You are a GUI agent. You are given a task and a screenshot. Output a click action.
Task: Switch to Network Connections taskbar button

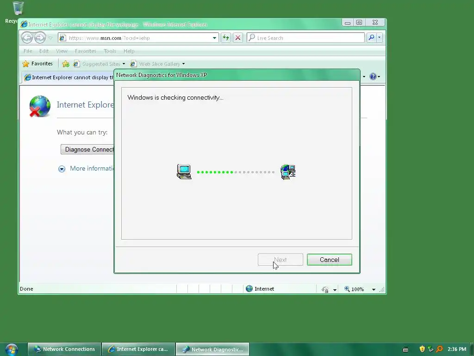(x=64, y=349)
